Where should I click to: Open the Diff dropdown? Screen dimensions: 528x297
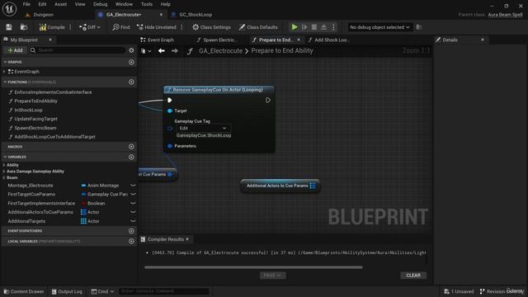click(90, 27)
